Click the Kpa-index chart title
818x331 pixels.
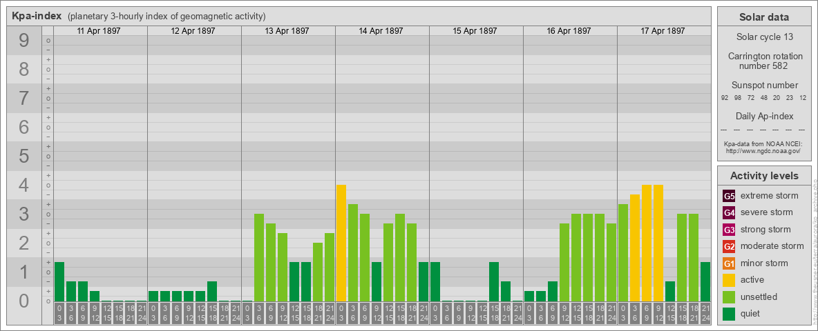(37, 16)
